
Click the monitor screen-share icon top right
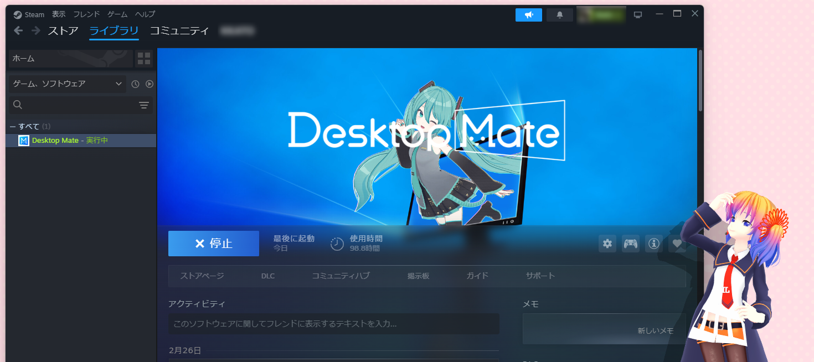point(638,14)
